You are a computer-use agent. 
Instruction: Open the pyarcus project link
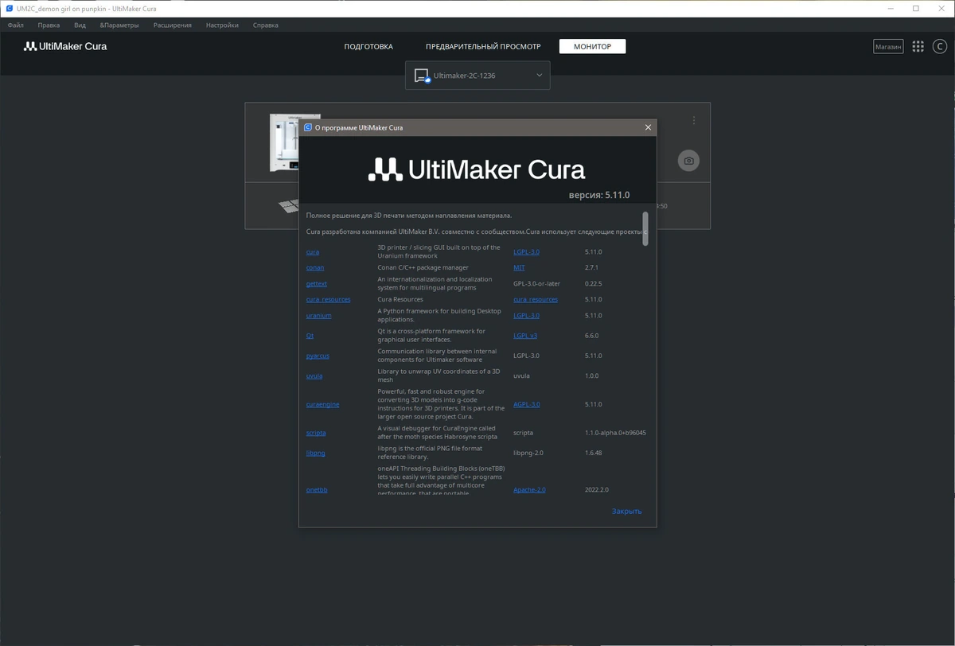(318, 356)
